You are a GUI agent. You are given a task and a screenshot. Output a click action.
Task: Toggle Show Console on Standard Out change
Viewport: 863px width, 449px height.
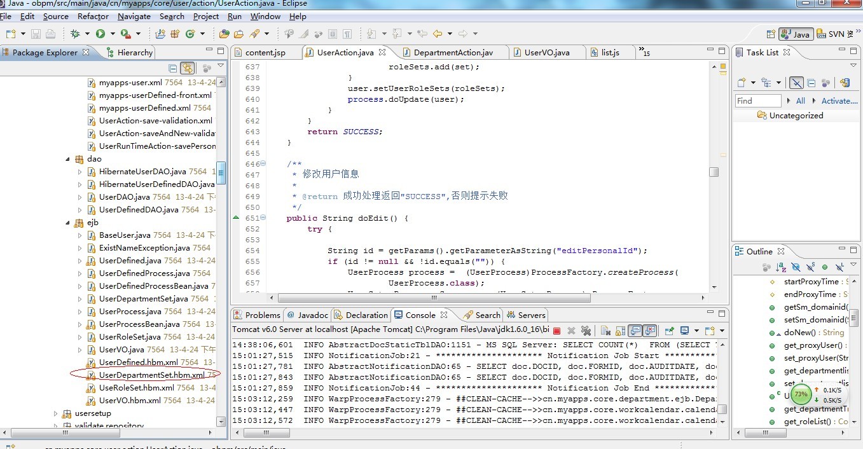click(635, 331)
